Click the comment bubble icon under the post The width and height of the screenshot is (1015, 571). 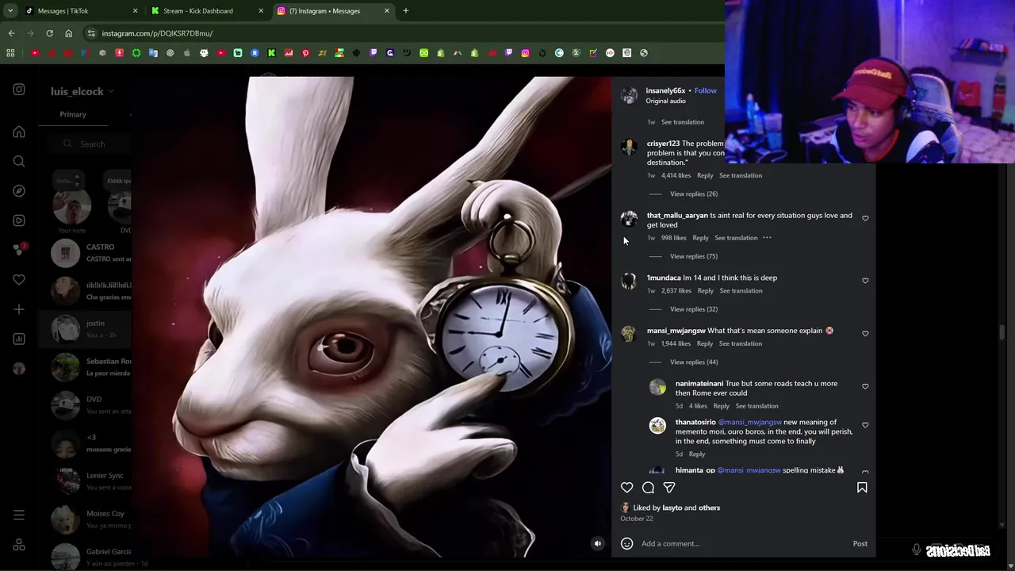[648, 488]
